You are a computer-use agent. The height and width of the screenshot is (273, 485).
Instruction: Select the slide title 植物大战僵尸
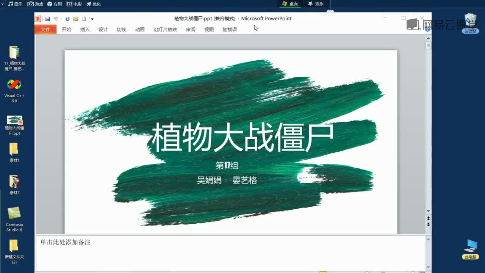[242, 137]
